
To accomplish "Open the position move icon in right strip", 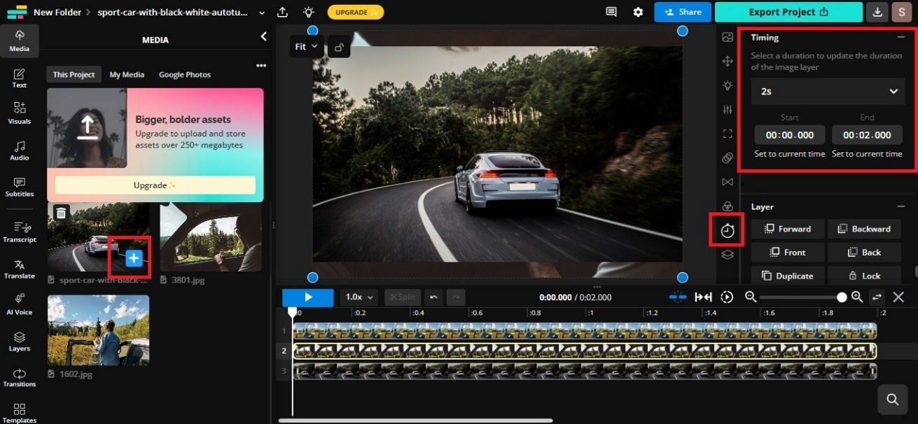I will click(x=728, y=62).
